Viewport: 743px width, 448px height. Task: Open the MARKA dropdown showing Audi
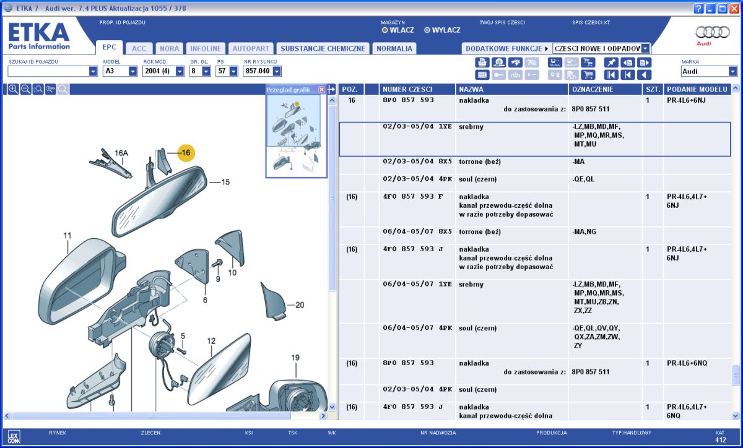733,71
